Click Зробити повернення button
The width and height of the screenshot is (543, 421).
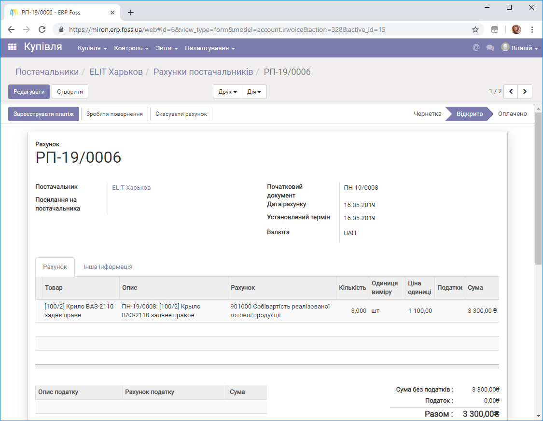pos(114,114)
